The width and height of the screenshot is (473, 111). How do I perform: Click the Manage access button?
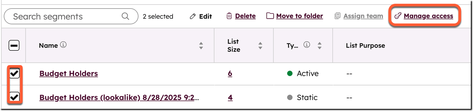(x=428, y=16)
